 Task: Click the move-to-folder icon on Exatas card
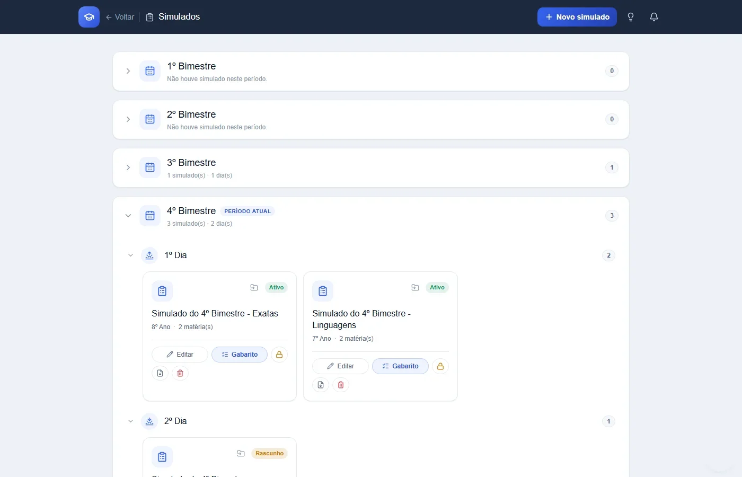point(254,288)
